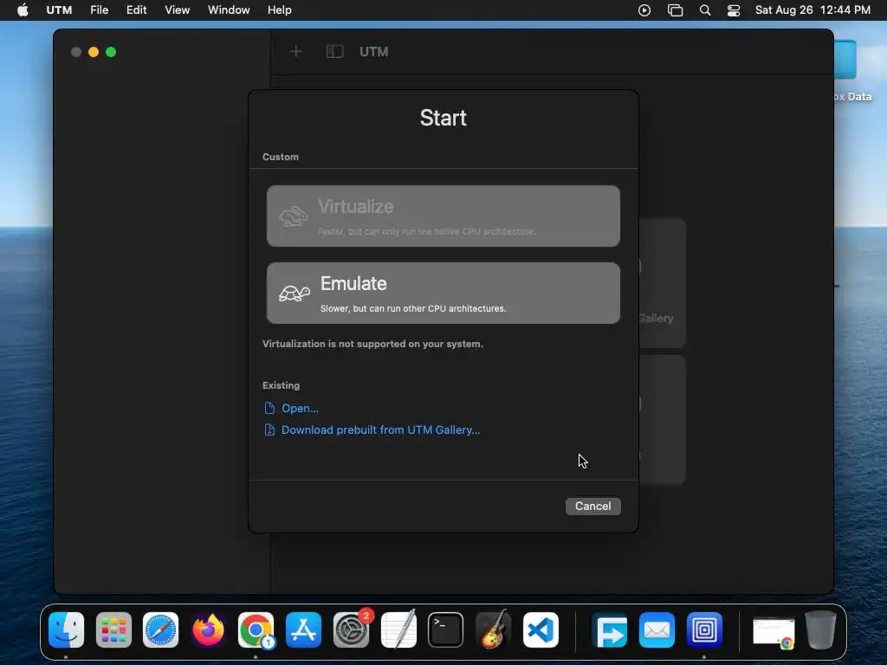Open the File menu
Screen dimensions: 887x665
click(99, 10)
